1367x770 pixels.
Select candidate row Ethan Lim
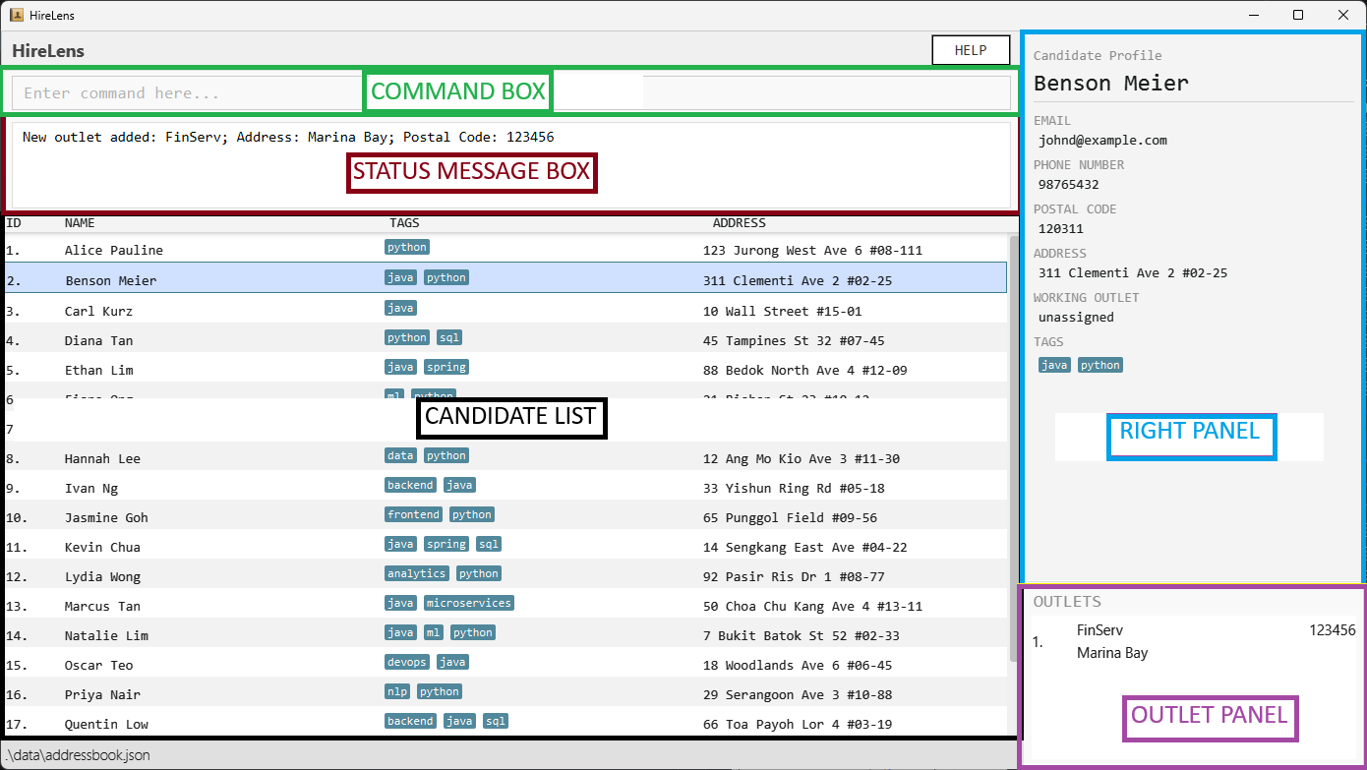point(505,369)
